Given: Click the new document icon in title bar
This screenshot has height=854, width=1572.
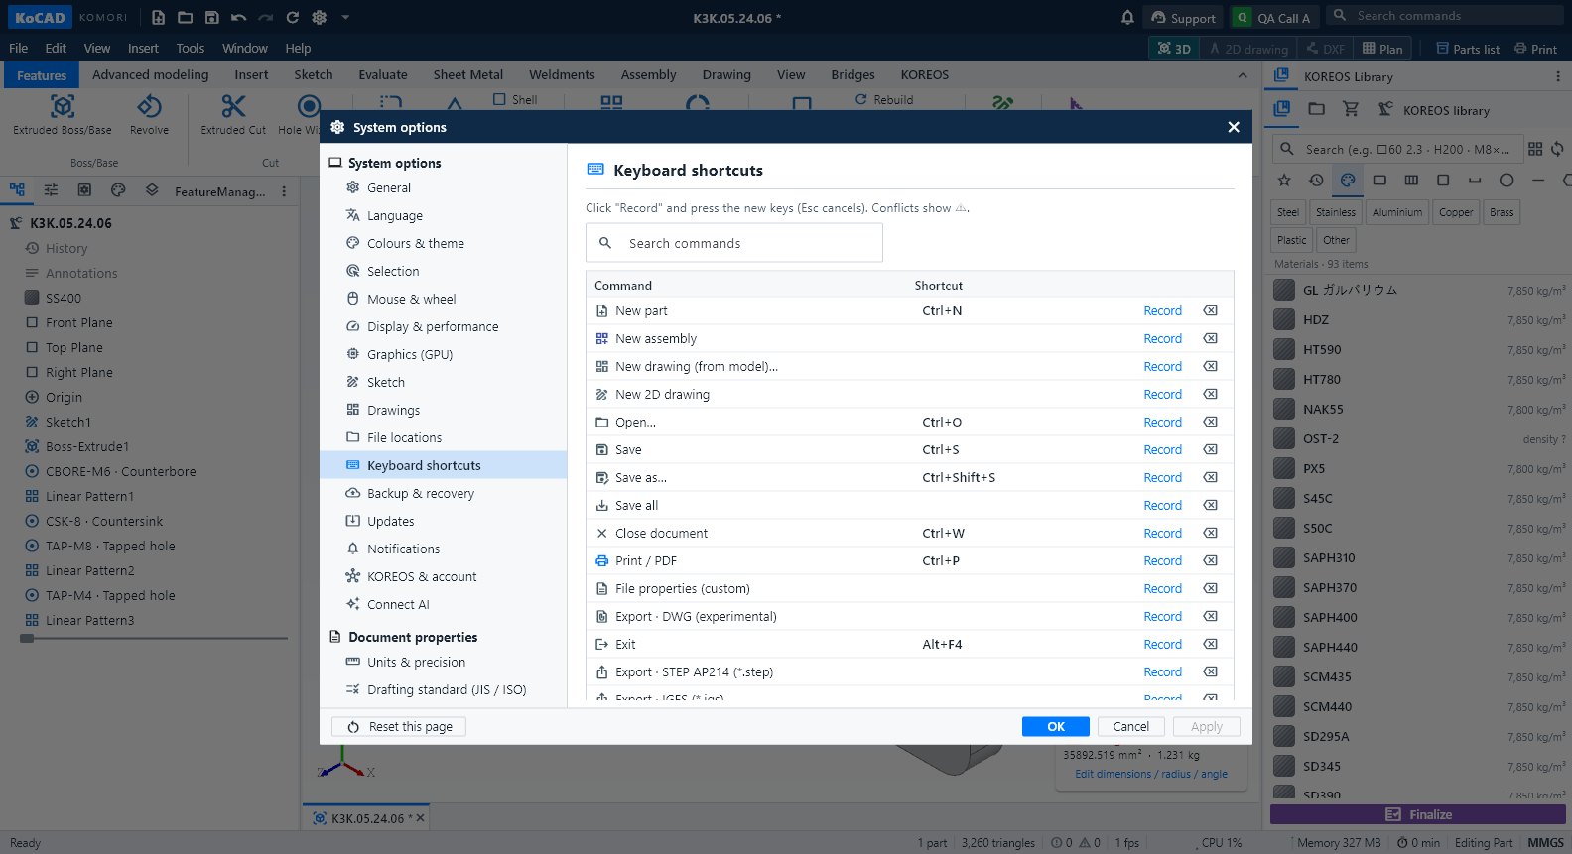Looking at the screenshot, I should 158,17.
